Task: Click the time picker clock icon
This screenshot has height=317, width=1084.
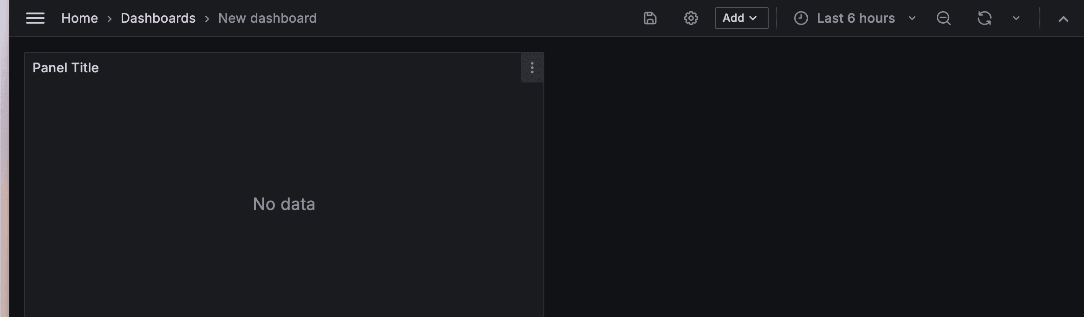Action: tap(802, 18)
